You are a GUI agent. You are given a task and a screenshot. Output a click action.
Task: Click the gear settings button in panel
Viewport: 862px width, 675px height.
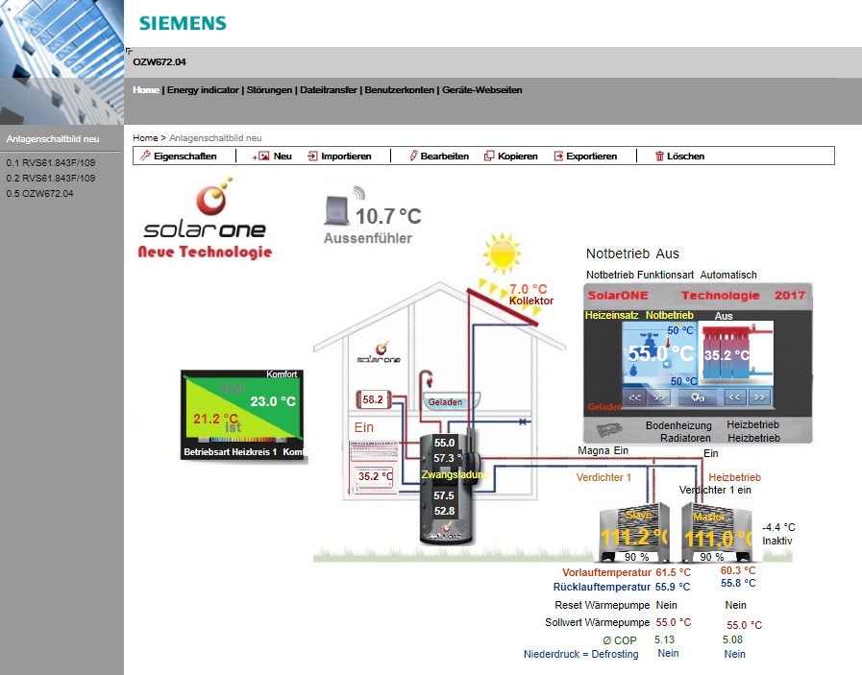tap(698, 398)
